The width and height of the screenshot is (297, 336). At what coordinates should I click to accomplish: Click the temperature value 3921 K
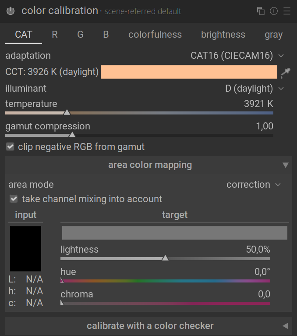tap(258, 104)
